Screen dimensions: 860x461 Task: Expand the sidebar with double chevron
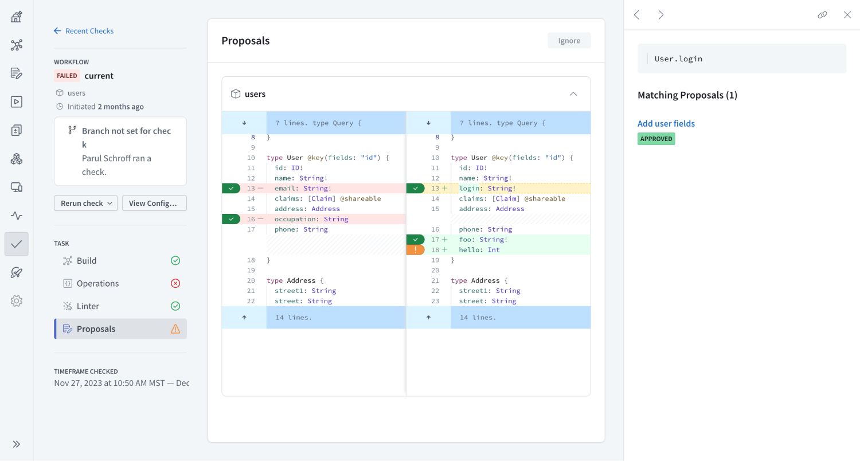point(17,444)
